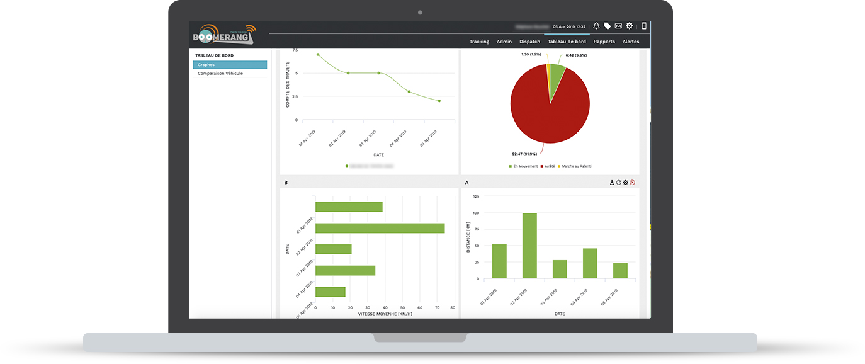Image resolution: width=865 pixels, height=364 pixels.
Task: Open the Rapports menu
Action: pos(604,42)
